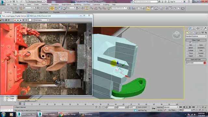Collapse the Object Type rollout

(x=196, y=40)
